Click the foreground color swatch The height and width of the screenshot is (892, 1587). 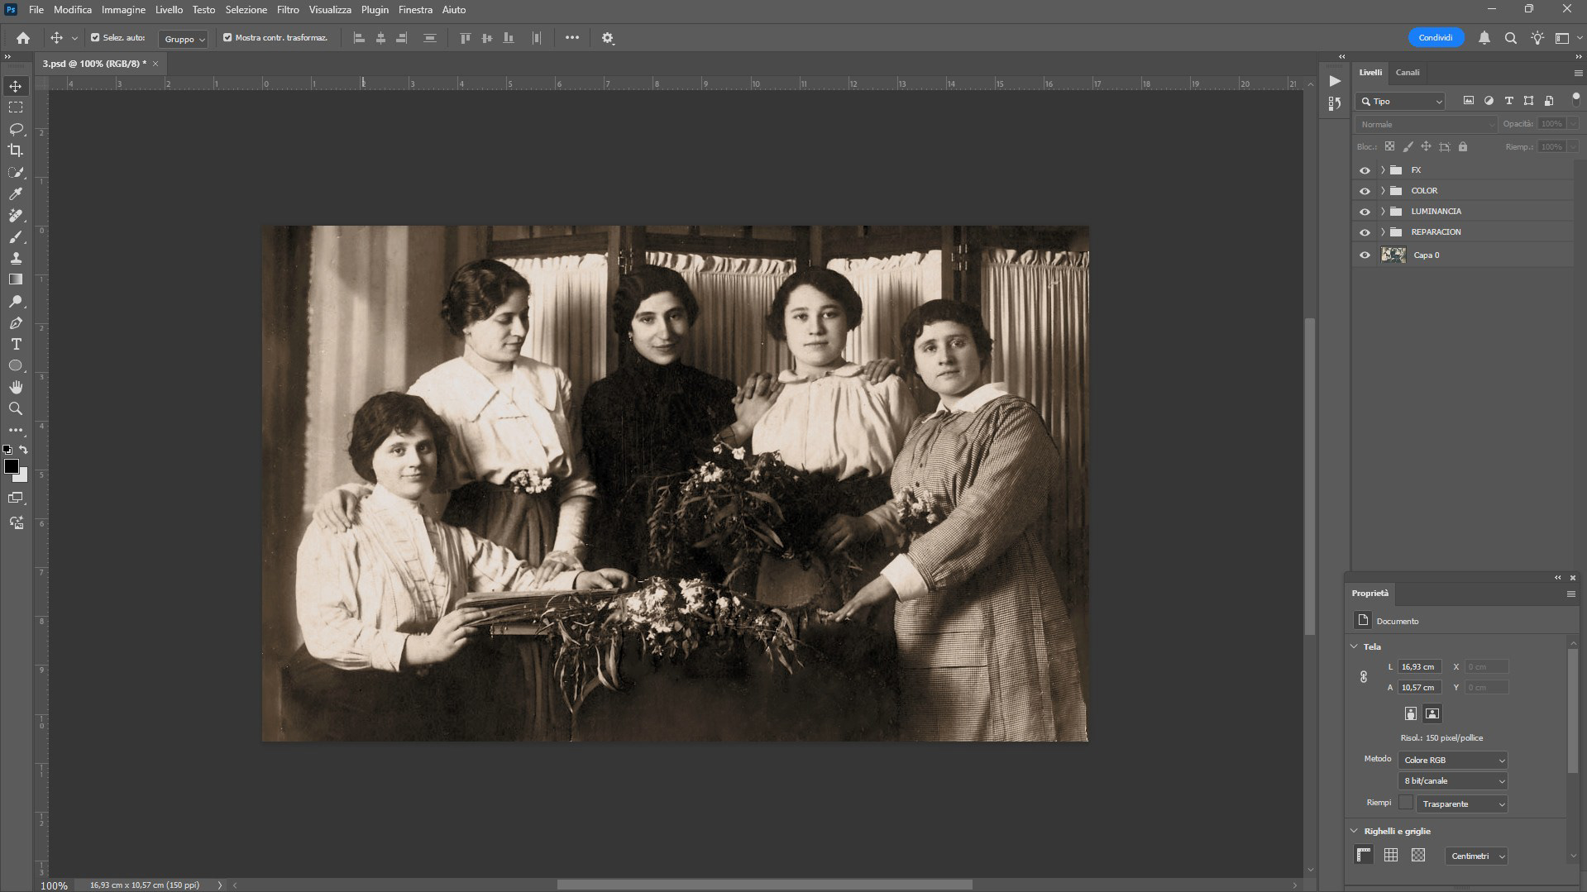click(x=12, y=467)
